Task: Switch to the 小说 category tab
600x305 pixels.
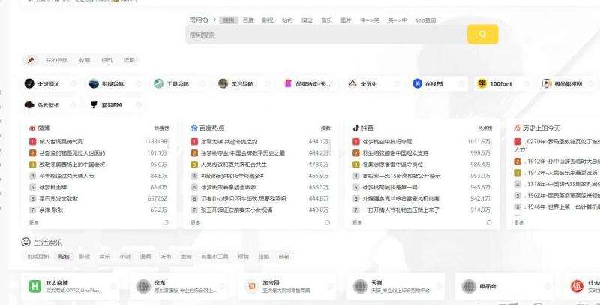Action: pyautogui.click(x=125, y=257)
